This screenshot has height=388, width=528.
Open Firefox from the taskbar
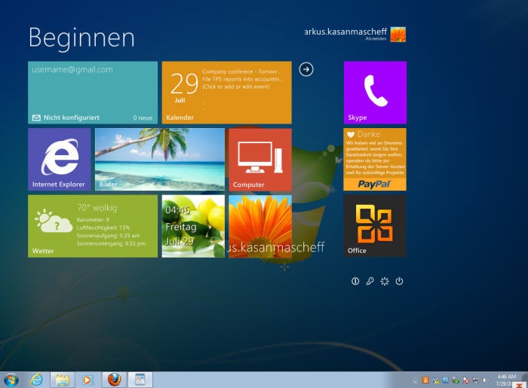pyautogui.click(x=113, y=379)
